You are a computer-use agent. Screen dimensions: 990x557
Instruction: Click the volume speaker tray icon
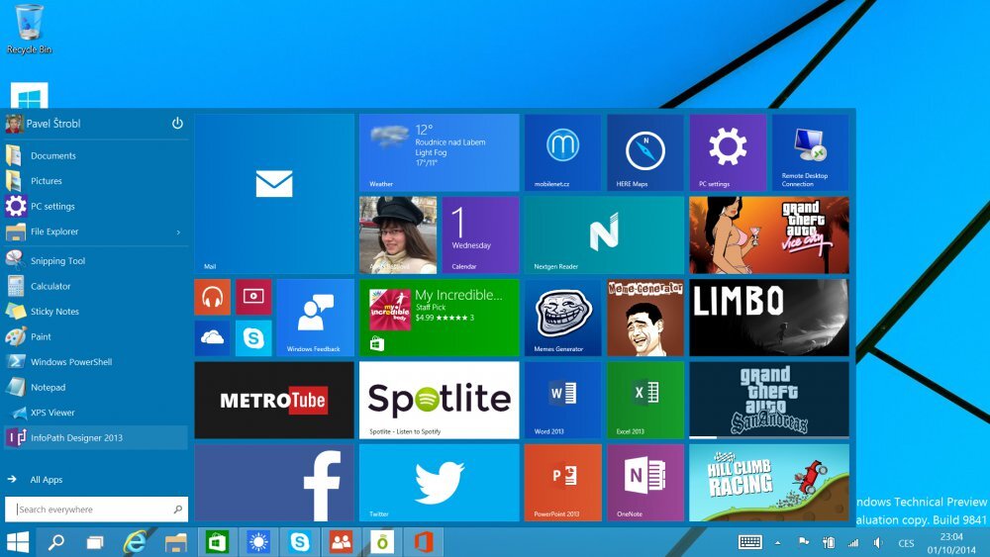pyautogui.click(x=878, y=542)
